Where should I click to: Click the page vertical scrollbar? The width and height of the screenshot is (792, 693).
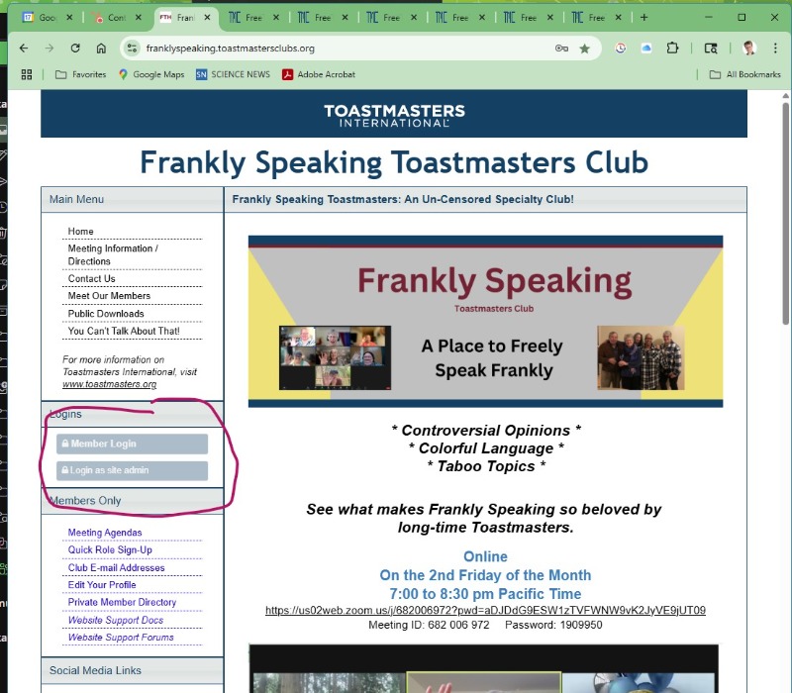(x=785, y=213)
